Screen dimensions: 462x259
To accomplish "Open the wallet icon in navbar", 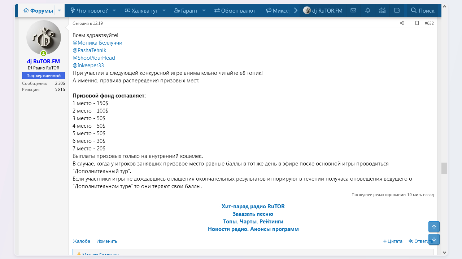I will click(397, 10).
